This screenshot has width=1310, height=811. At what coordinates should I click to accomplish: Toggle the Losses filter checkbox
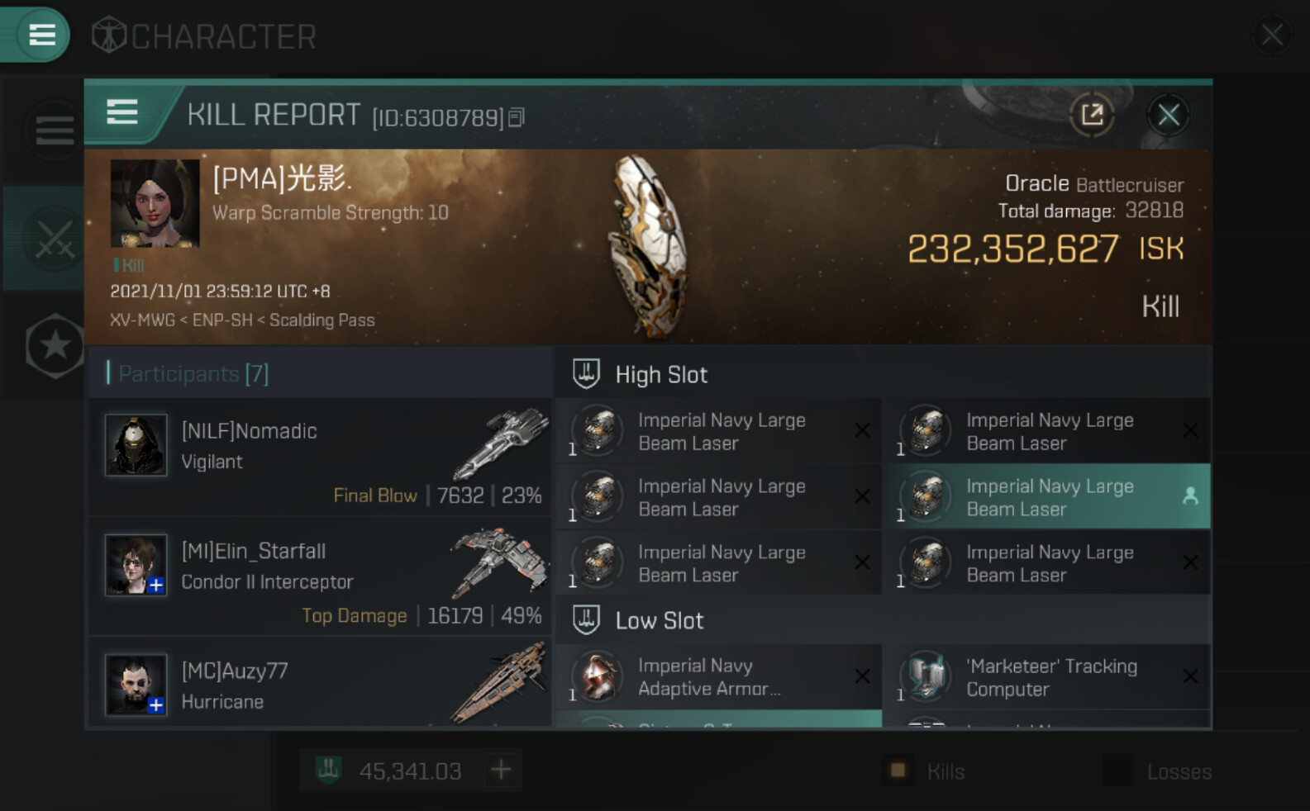point(1117,771)
